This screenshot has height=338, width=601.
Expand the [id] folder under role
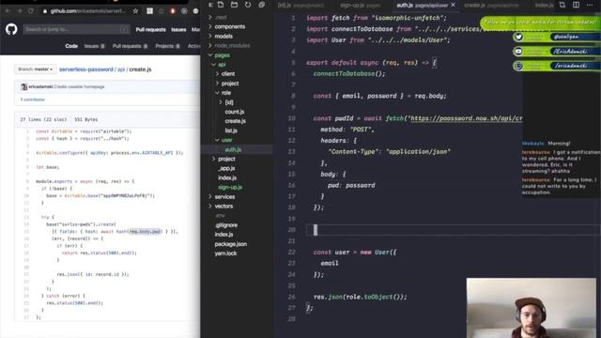coord(221,102)
